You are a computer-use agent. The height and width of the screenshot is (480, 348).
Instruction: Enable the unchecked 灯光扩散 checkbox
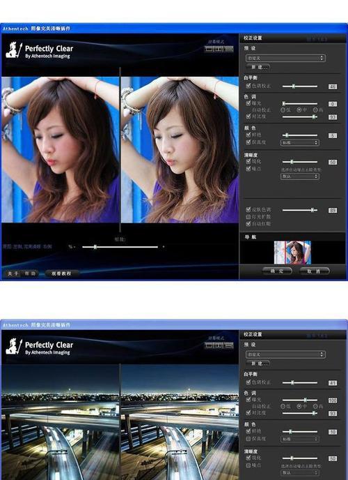pyautogui.click(x=248, y=217)
